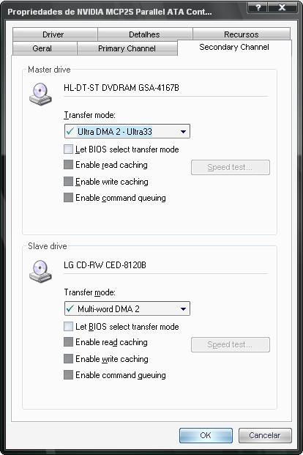Click the Cancelar button

265,435
